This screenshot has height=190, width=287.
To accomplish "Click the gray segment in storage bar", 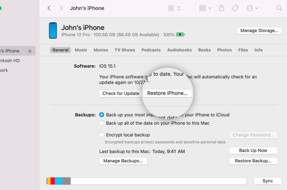I will pos(66,181).
